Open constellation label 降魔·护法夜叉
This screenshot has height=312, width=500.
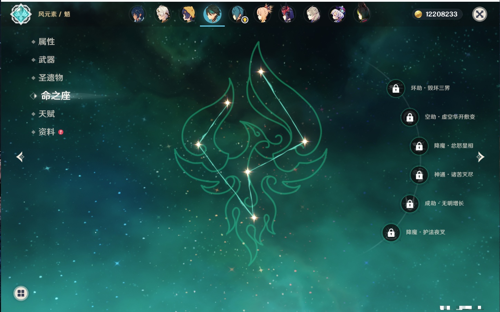pyautogui.click(x=426, y=232)
